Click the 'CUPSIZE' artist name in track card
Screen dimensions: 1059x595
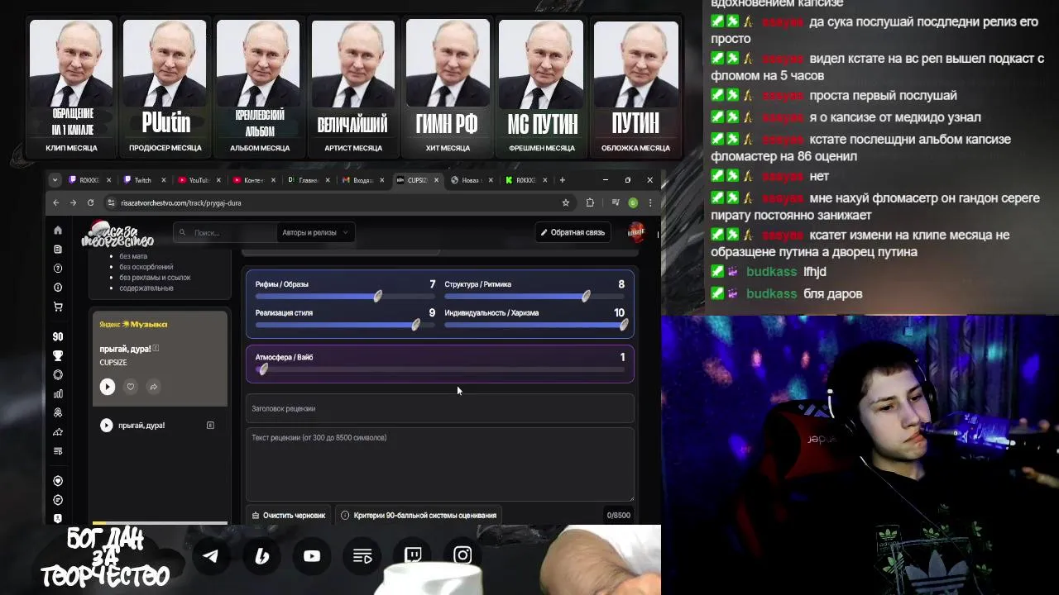tap(113, 363)
